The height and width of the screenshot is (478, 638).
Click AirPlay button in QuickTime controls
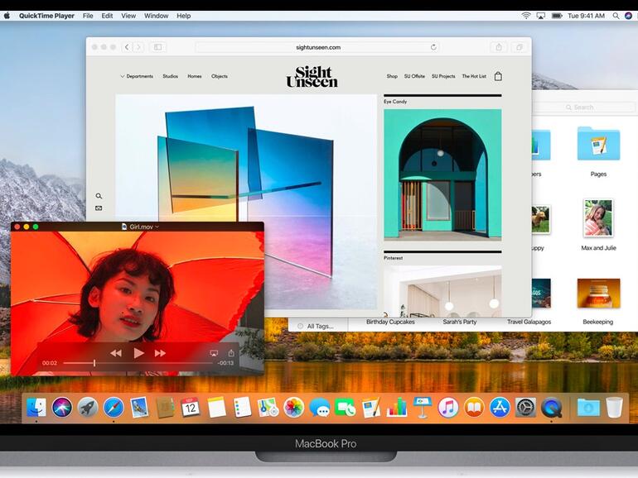(214, 353)
